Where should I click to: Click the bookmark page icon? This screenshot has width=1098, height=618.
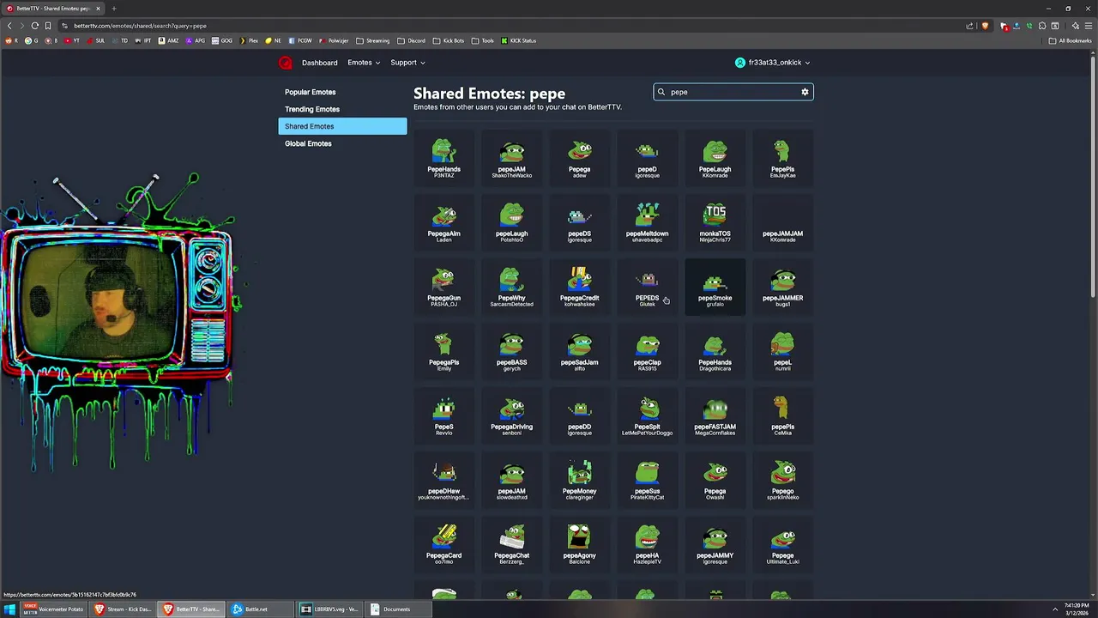coord(48,26)
